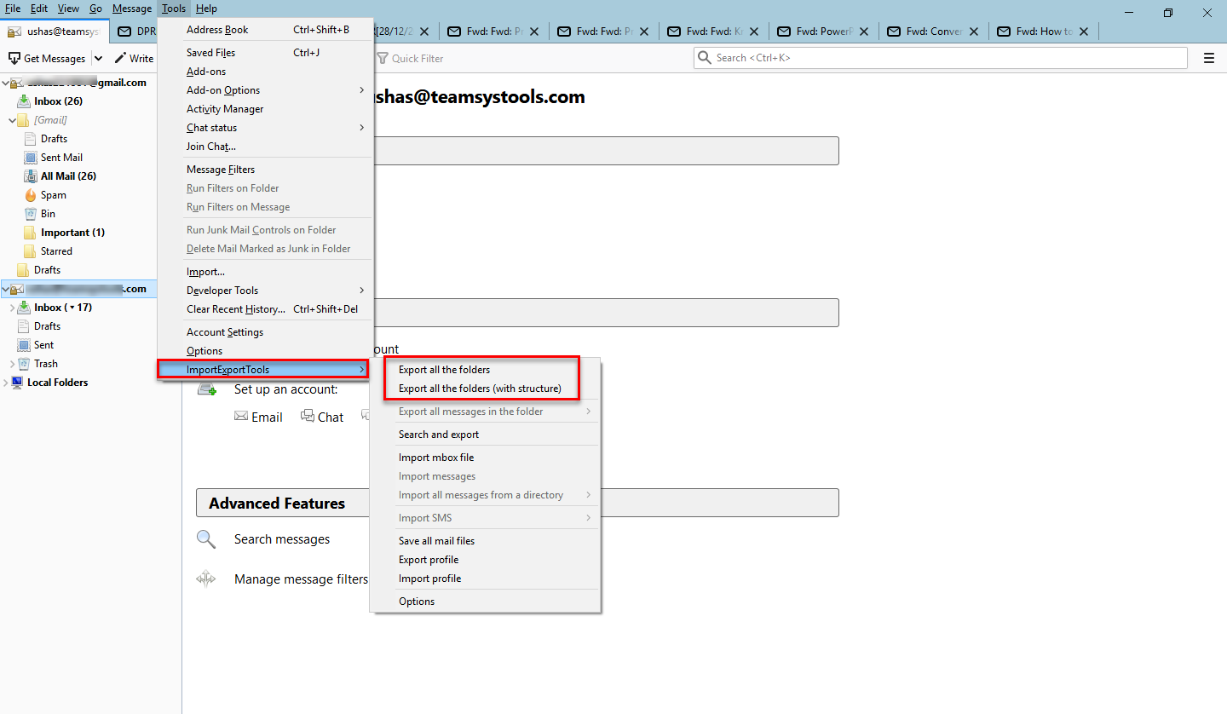Click the set up account icon with green plus
This screenshot has width=1227, height=714.
point(207,389)
